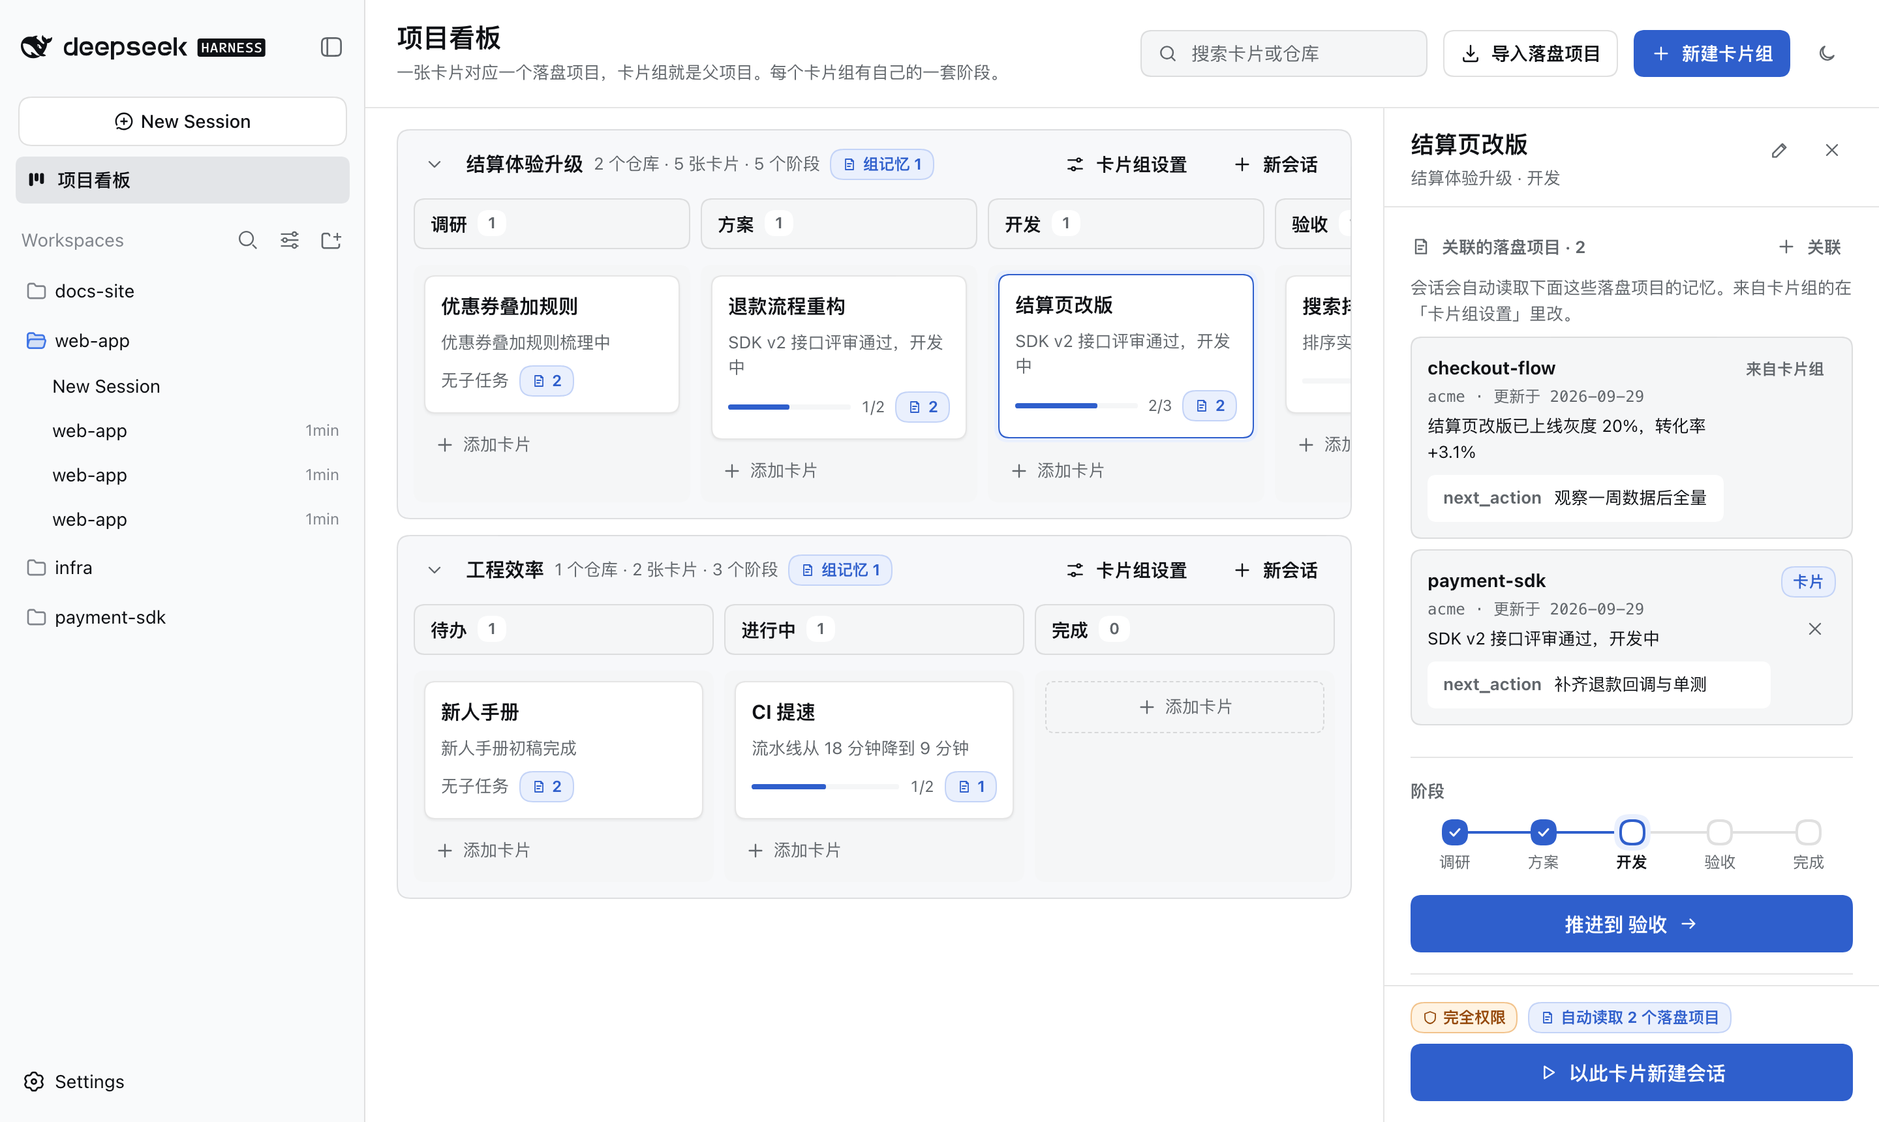Click the add workspace folder icon
The image size is (1879, 1122).
click(x=331, y=241)
